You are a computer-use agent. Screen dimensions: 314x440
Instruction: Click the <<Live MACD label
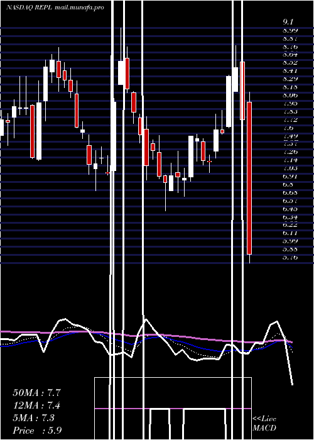coord(264,424)
